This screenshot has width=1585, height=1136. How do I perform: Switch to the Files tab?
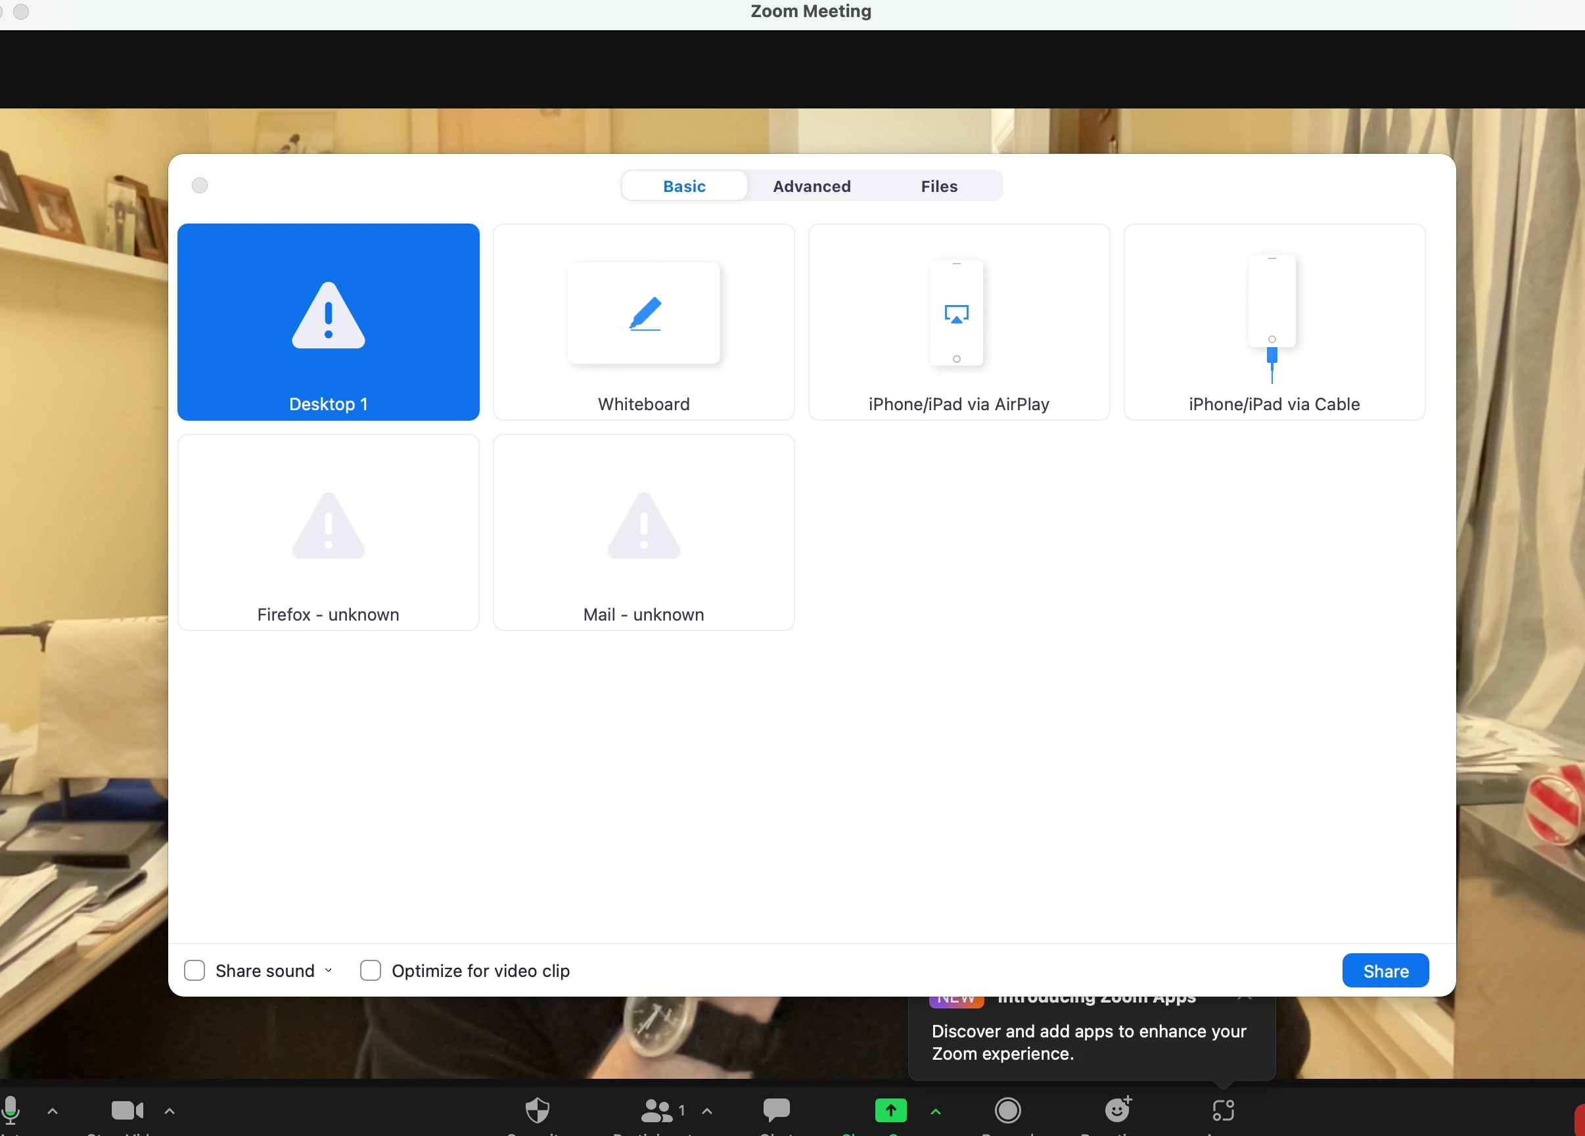[x=938, y=186]
